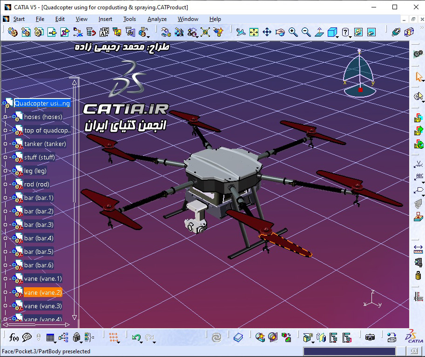
Task: Click the Normal View icon
Action: point(319,32)
